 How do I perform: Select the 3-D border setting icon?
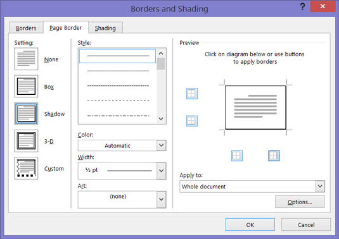26,141
